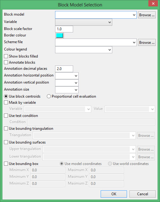Browse for a block model file
The height and width of the screenshot is (202, 160).
point(147,15)
